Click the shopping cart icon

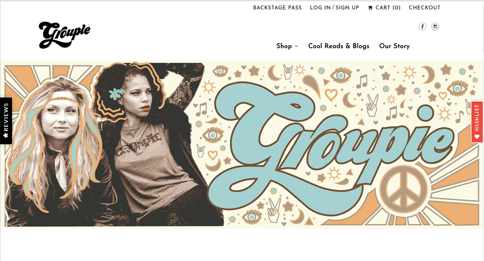[370, 8]
